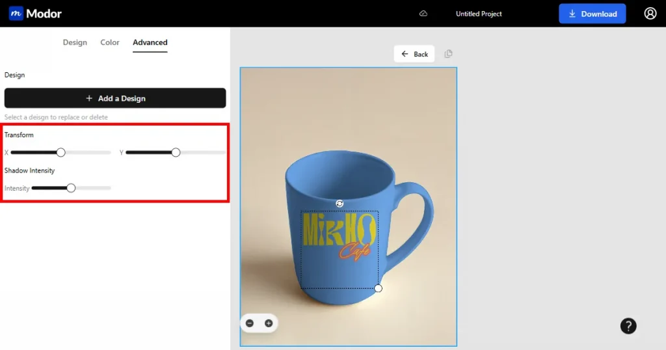
Task: Click the 'Select a deisgn to replace or delete' hint
Action: pyautogui.click(x=56, y=117)
